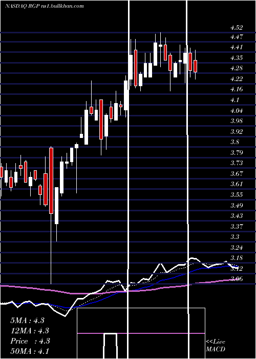Click the 'Price : 4.3' legend entry
Screen dimensions: 256x359
tap(30, 341)
